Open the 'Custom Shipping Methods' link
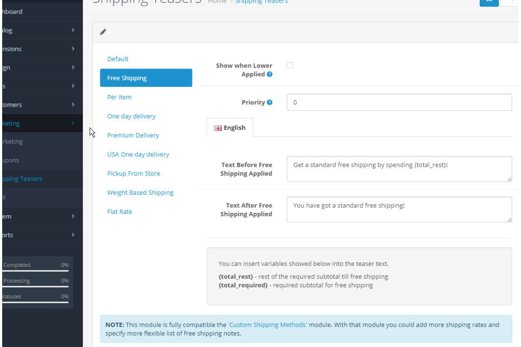This screenshot has height=347, width=521. 267,324
